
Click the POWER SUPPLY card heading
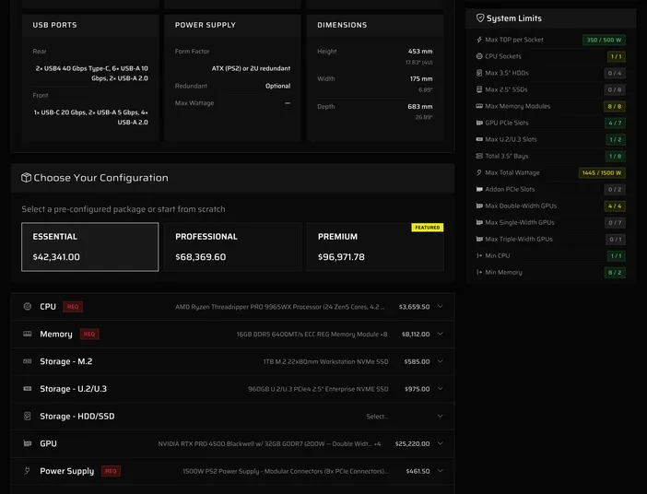coord(206,25)
